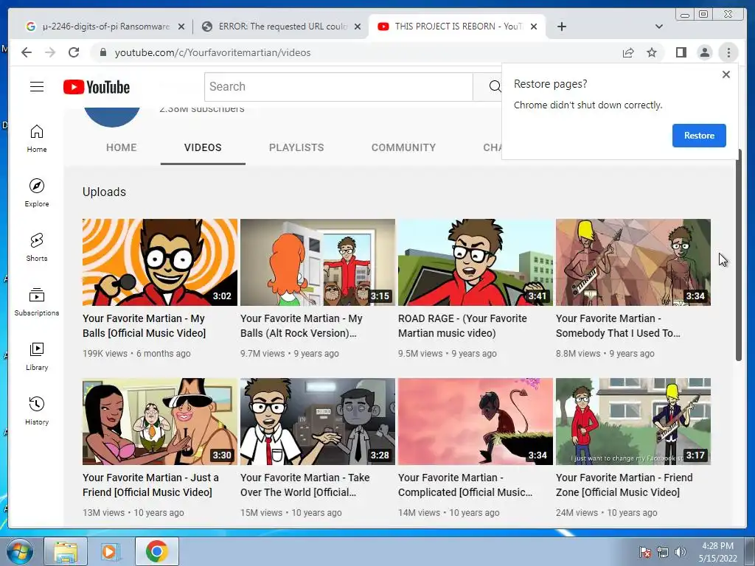Click the network tray icon

pyautogui.click(x=663, y=552)
